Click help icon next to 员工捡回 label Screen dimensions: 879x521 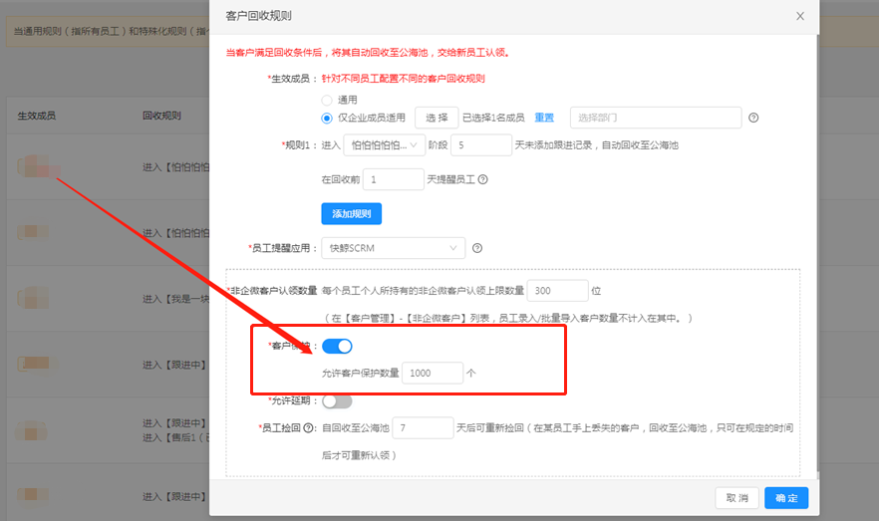click(309, 427)
